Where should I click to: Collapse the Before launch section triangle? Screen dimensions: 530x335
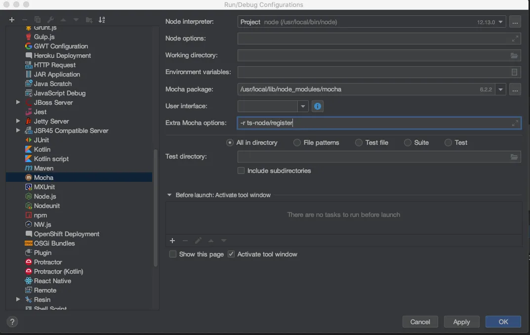[x=169, y=195]
